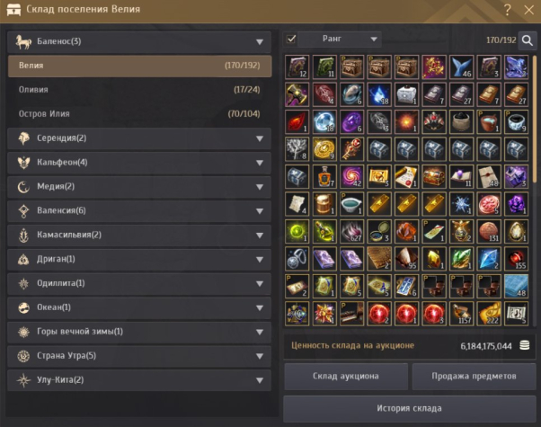The width and height of the screenshot is (541, 427).
Task: Open the warehouse search magnifier icon
Action: tap(528, 40)
